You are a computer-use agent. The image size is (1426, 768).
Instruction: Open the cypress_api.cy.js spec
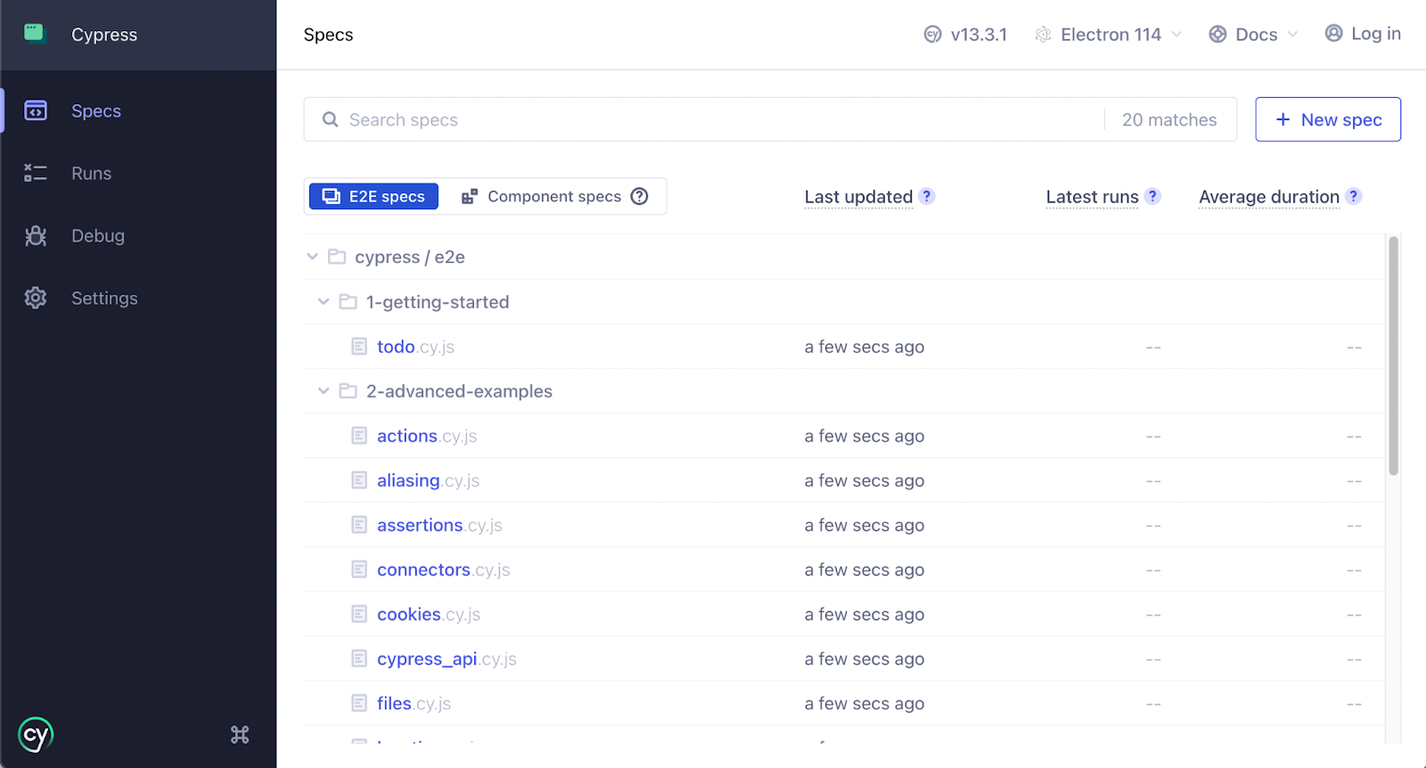(447, 658)
